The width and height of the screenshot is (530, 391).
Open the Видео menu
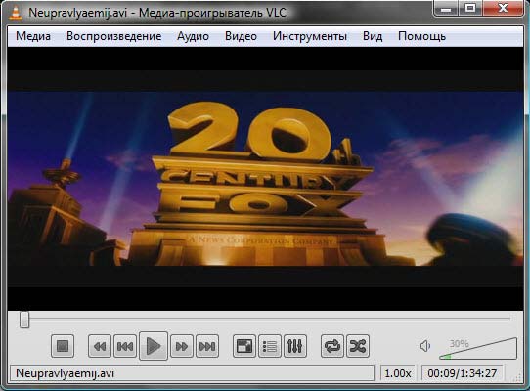(x=241, y=36)
